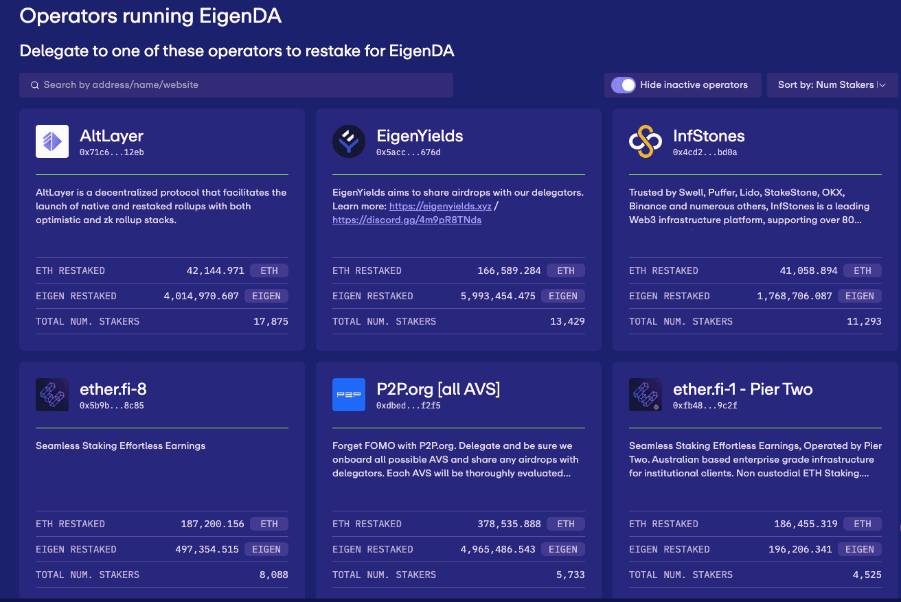Click the ether.fi-8 operator logo

(52, 395)
